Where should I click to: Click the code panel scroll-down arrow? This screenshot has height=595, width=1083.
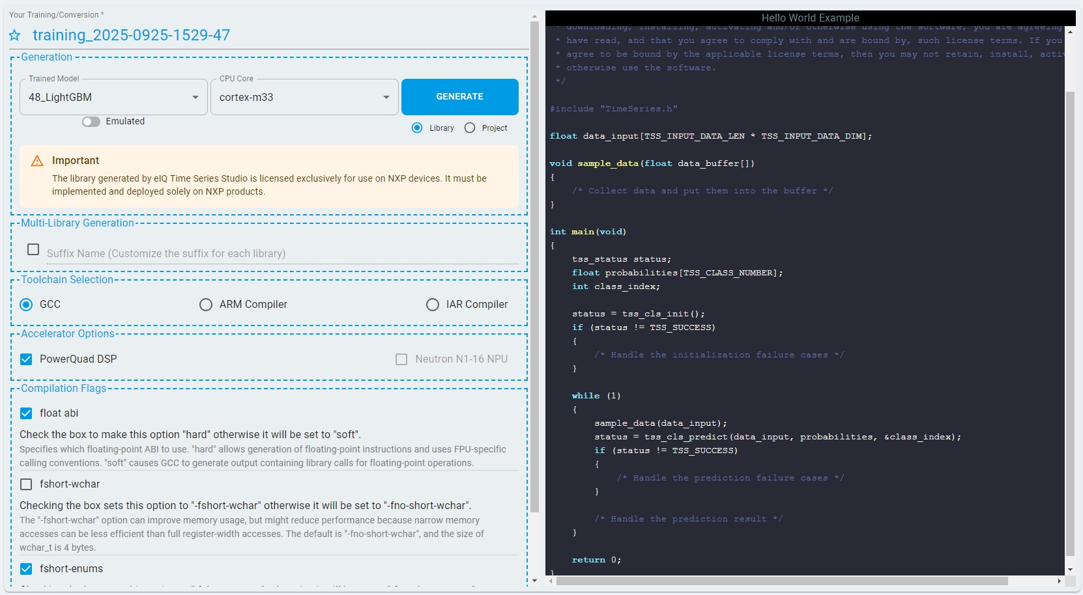(x=1070, y=570)
